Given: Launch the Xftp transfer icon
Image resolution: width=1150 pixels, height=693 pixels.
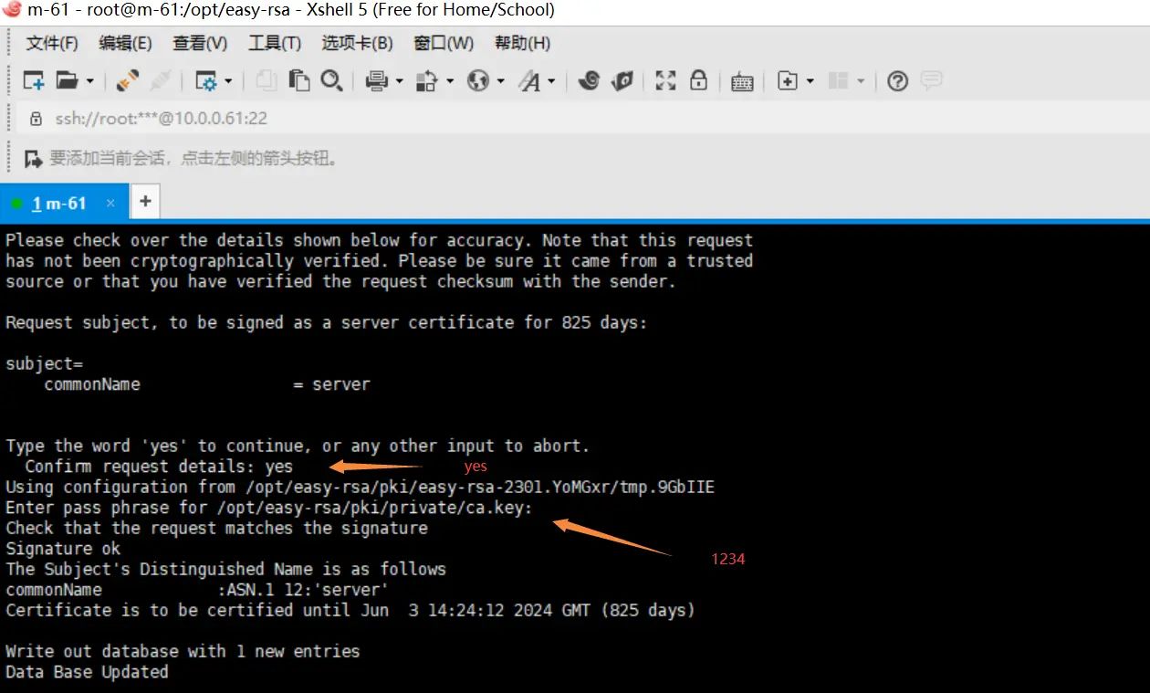Looking at the screenshot, I should pyautogui.click(x=622, y=81).
